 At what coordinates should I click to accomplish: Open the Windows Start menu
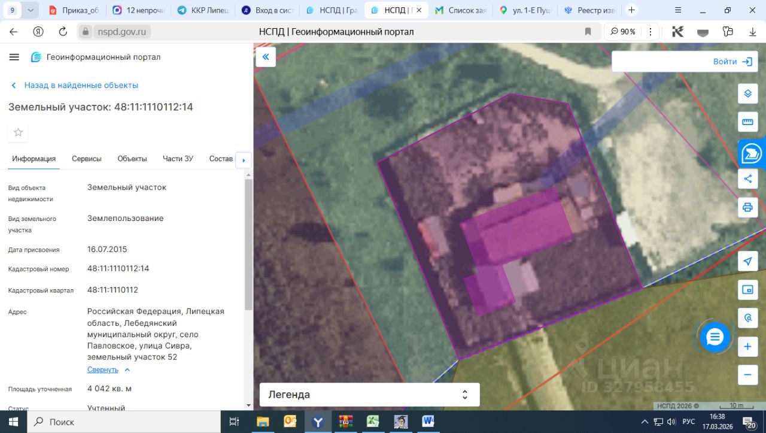click(13, 422)
